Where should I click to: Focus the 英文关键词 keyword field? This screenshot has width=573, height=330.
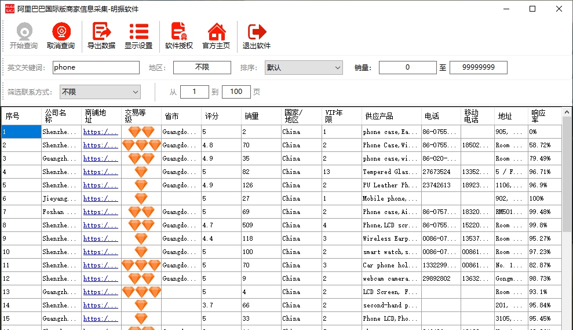click(x=96, y=68)
